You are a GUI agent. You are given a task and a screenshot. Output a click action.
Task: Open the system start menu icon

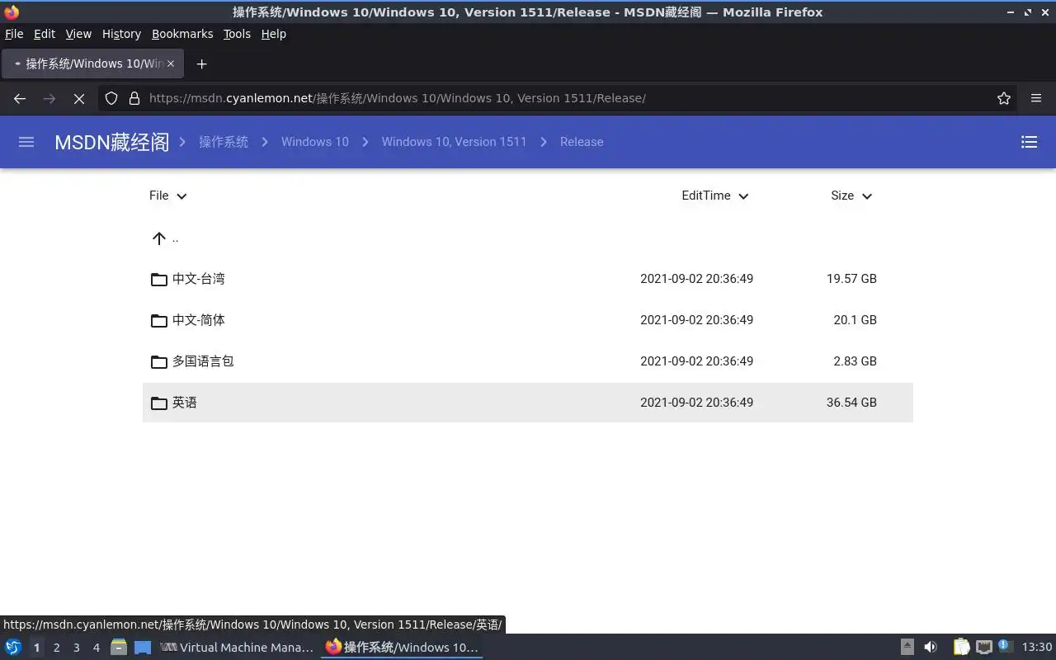coord(13,647)
